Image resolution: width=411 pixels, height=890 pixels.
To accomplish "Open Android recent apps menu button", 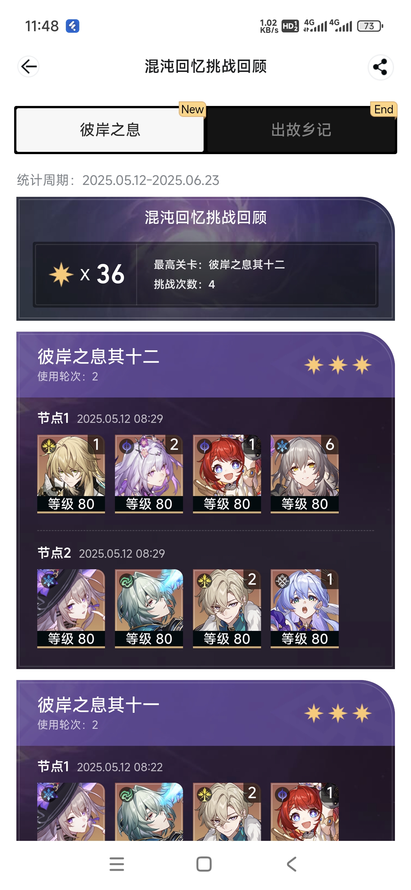I will (x=117, y=864).
